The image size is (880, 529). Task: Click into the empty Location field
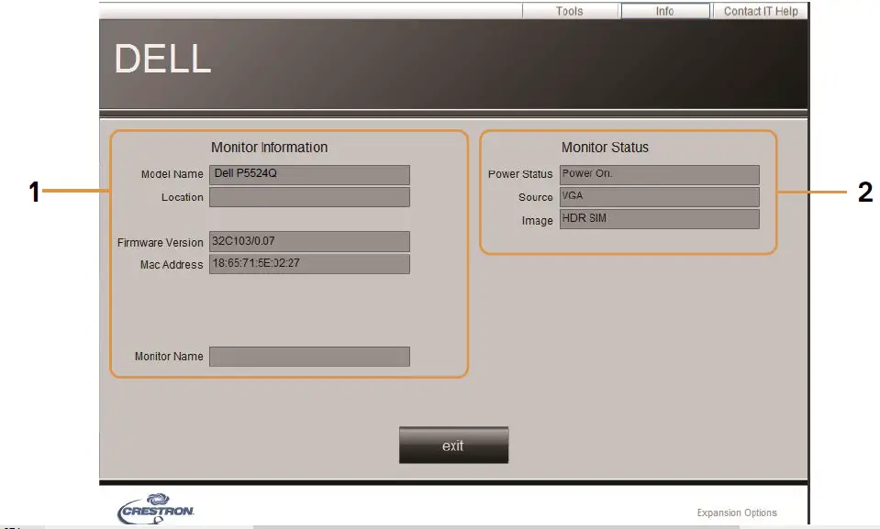click(309, 197)
